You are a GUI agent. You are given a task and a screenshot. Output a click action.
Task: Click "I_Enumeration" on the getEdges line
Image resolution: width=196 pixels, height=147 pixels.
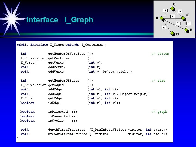tap(33, 85)
